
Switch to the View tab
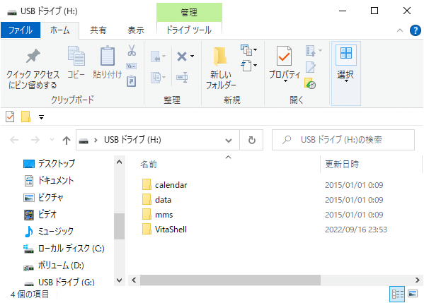(x=136, y=30)
